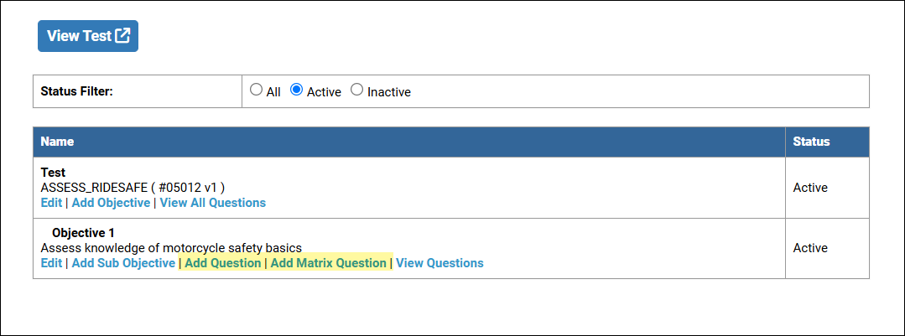Click the highlighted Add Question link
This screenshot has width=905, height=336.
pyautogui.click(x=222, y=263)
